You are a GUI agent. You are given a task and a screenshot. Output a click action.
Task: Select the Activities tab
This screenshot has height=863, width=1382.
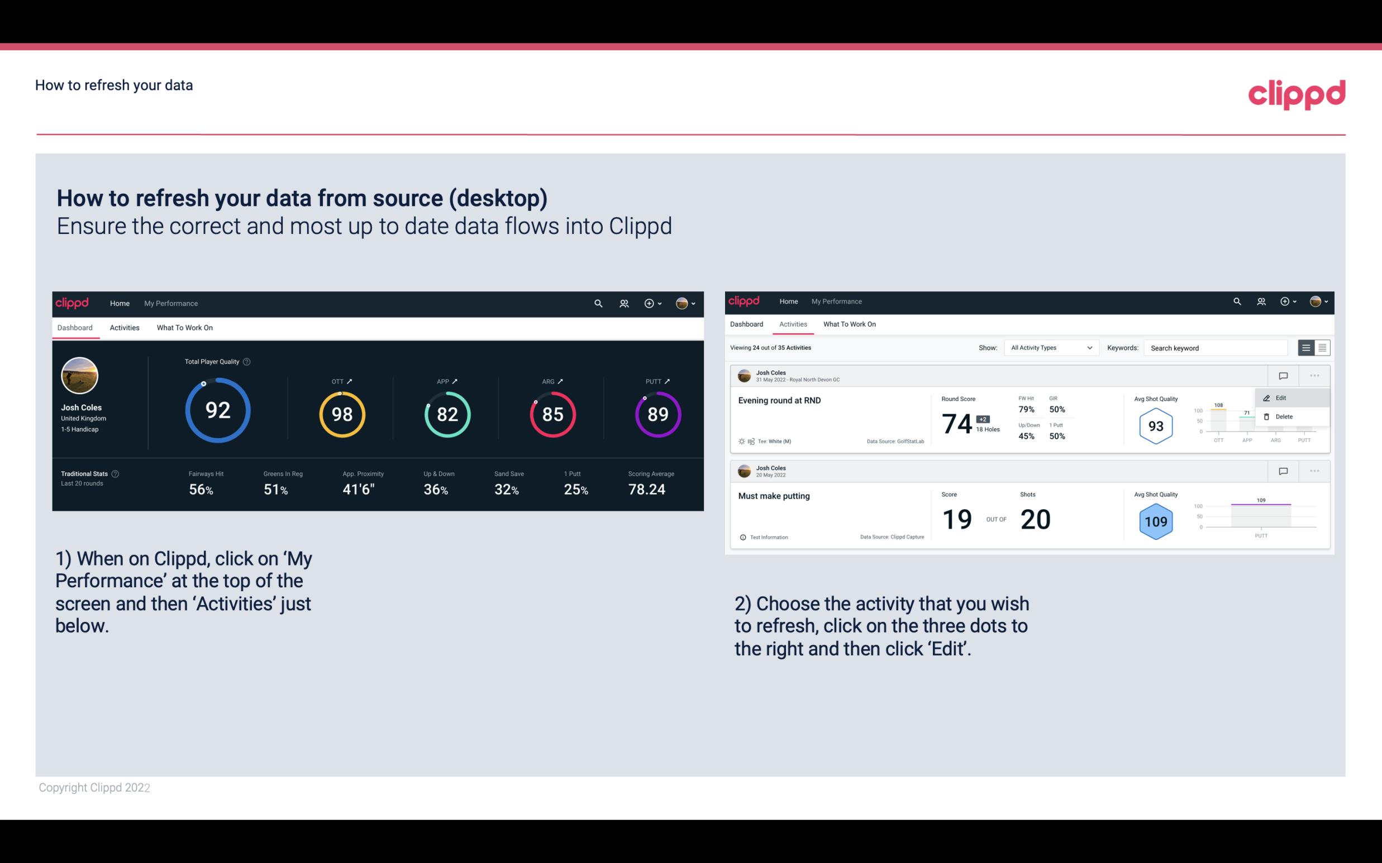click(x=123, y=327)
